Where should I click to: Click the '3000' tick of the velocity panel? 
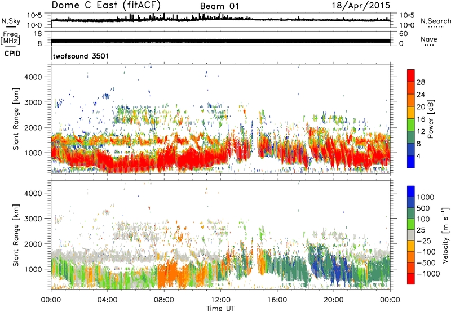click(33, 219)
